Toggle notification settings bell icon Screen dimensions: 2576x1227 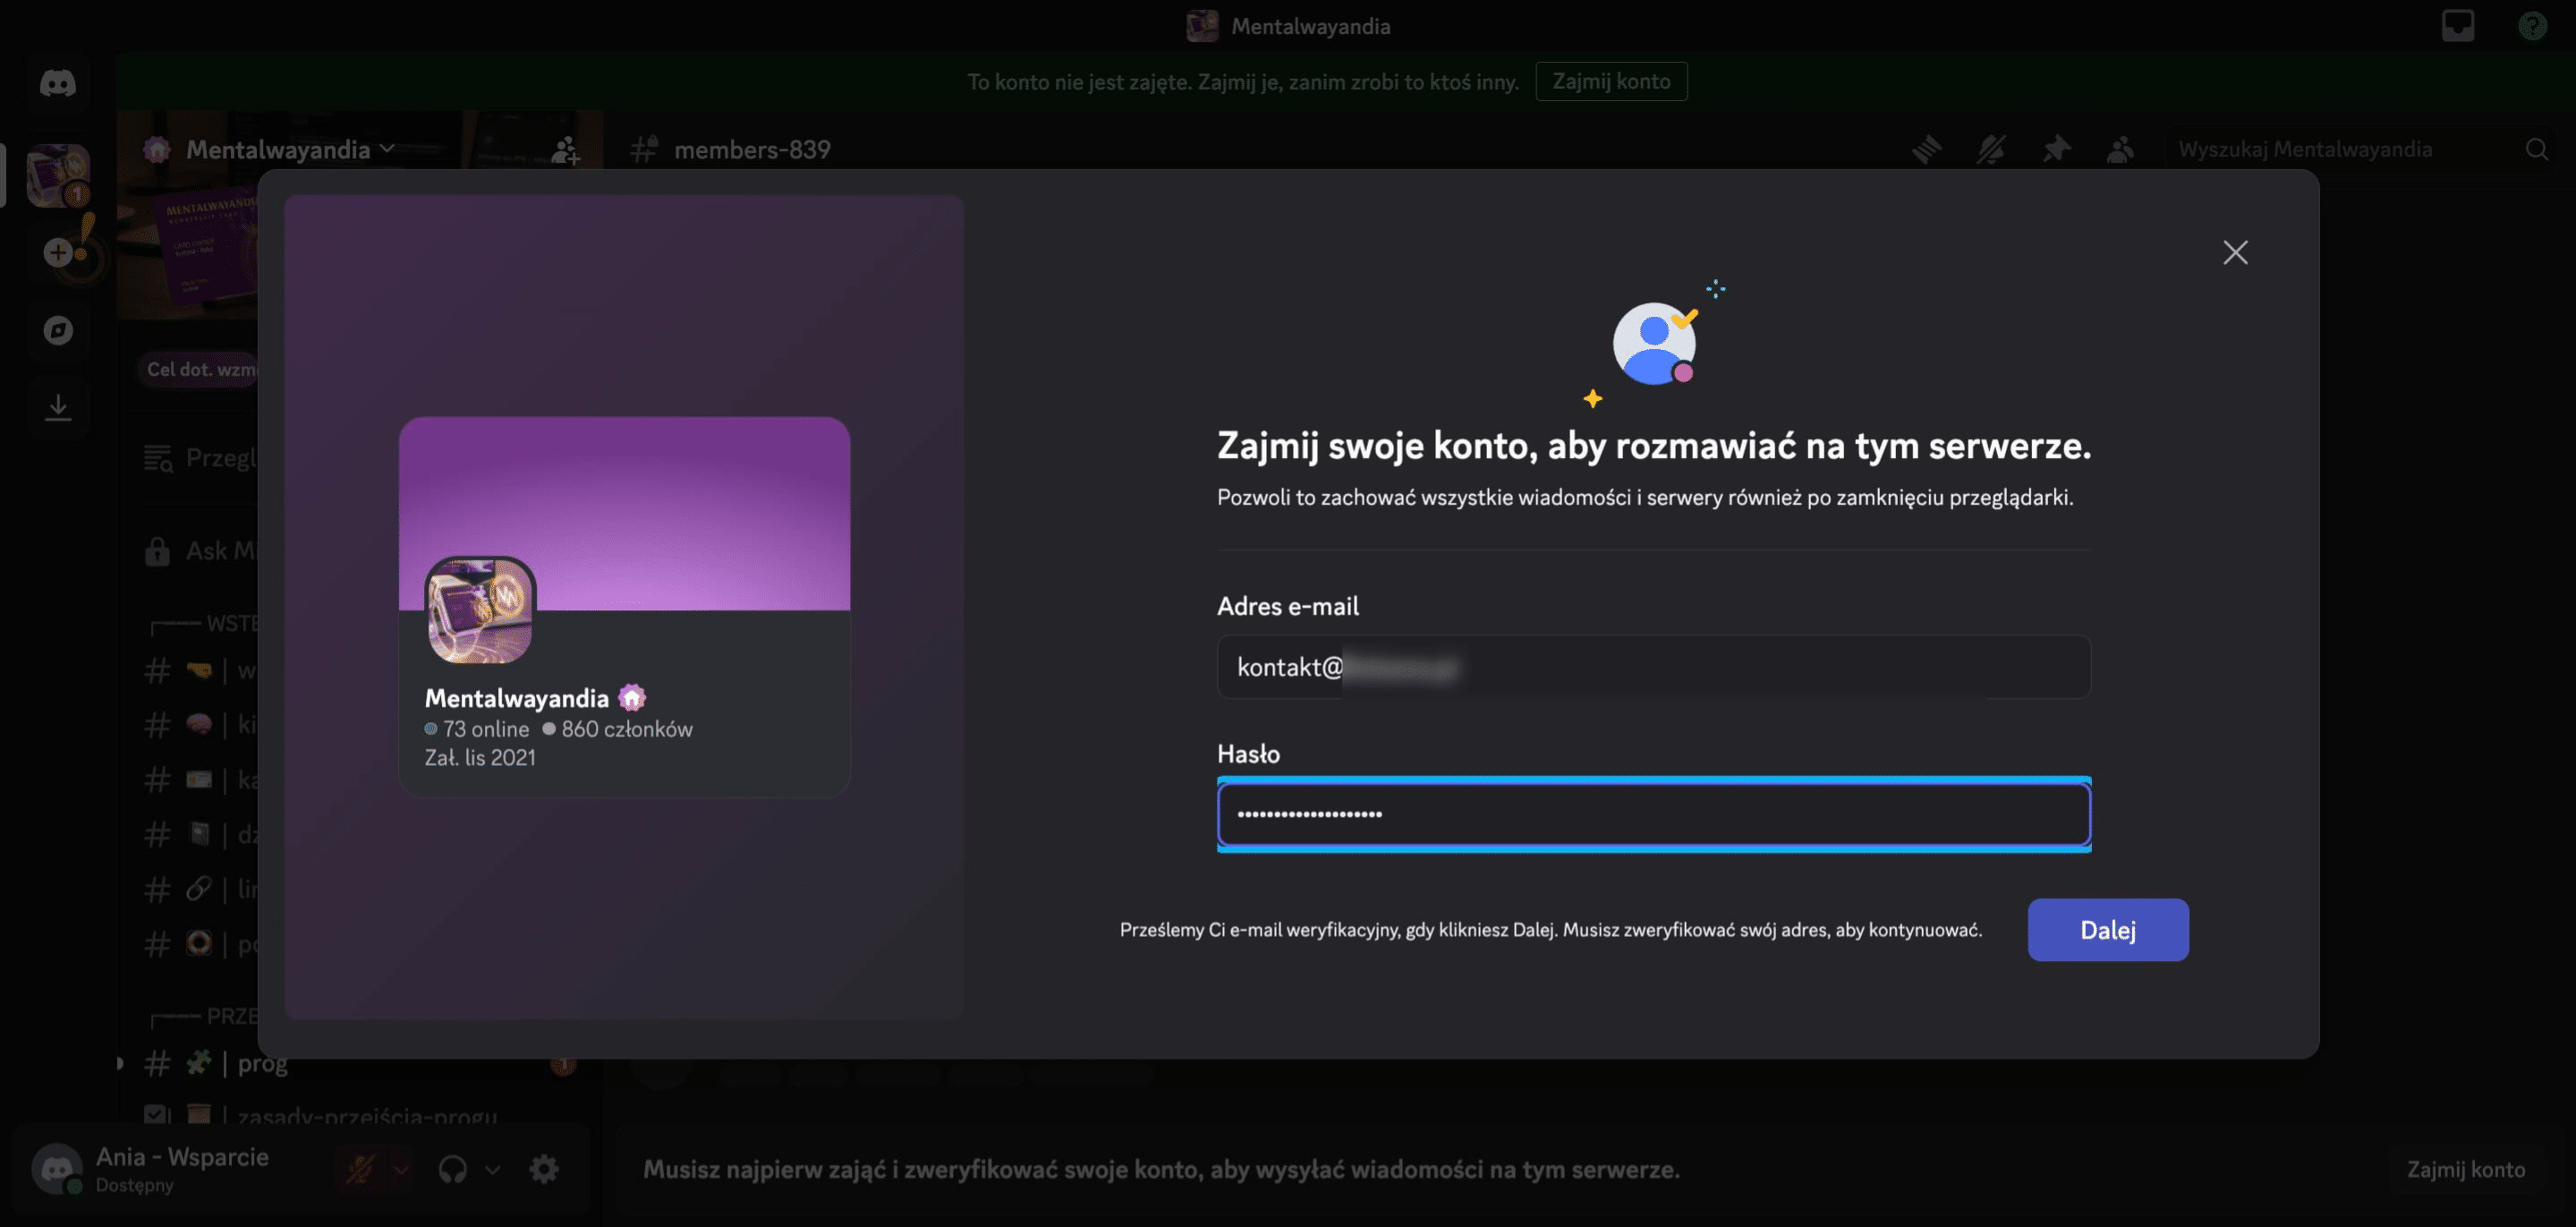(x=1991, y=150)
